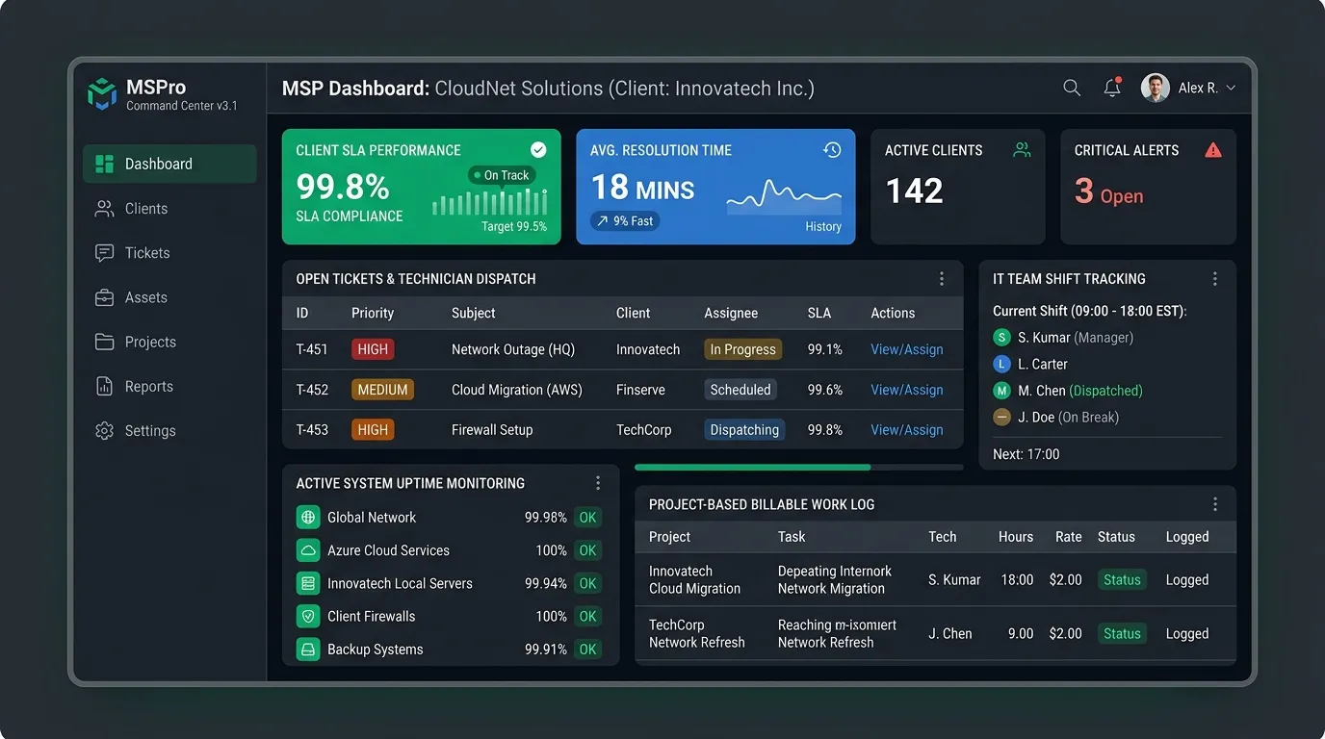This screenshot has width=1325, height=739.
Task: Open search with the magnifier icon
Action: (x=1072, y=88)
